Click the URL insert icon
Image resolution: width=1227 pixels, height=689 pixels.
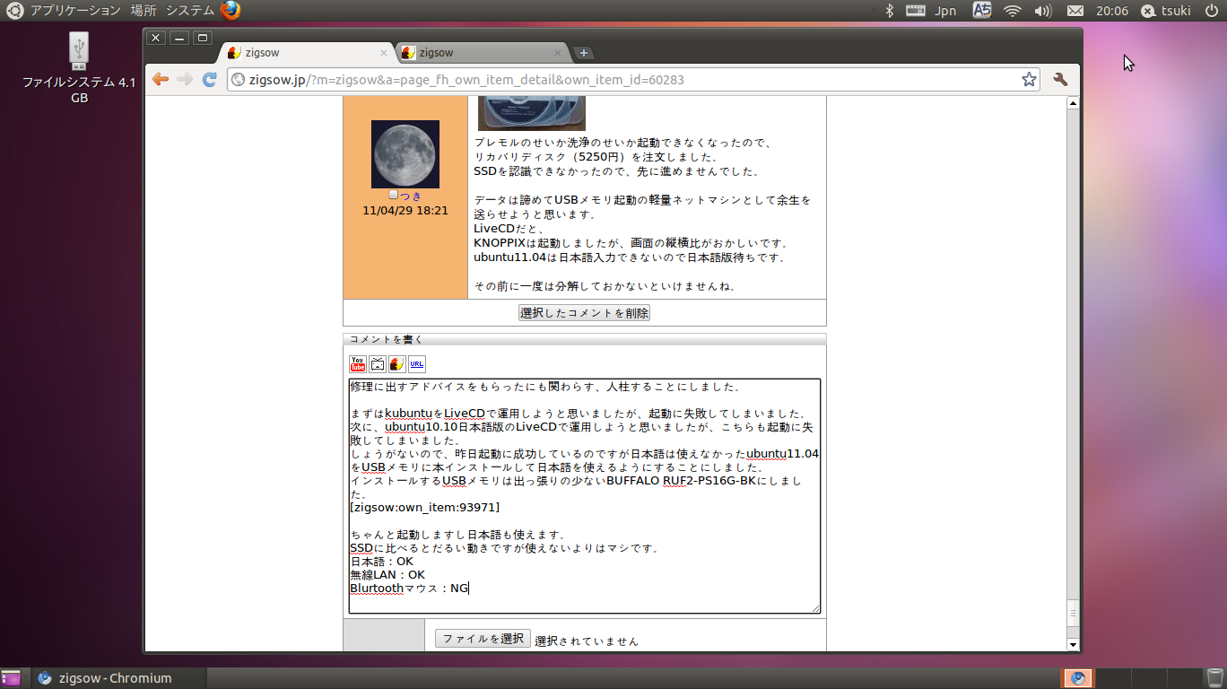pos(416,363)
